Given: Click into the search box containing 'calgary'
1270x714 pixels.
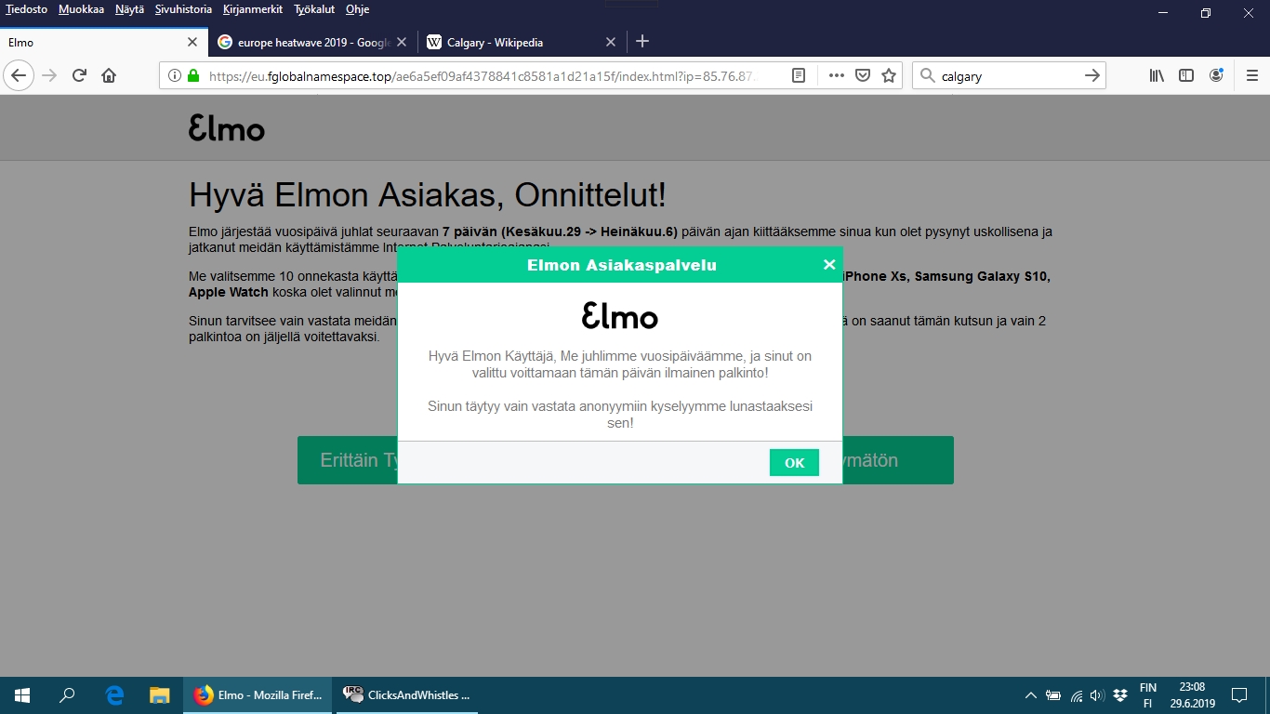Looking at the screenshot, I should (1009, 76).
